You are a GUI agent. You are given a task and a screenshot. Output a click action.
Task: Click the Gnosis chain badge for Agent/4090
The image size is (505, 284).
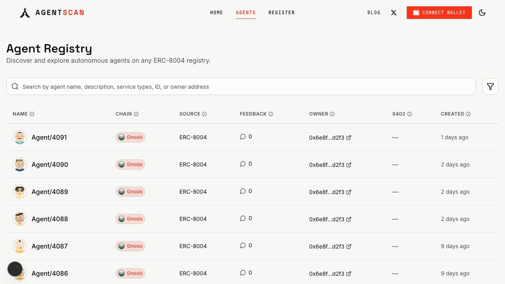point(130,164)
